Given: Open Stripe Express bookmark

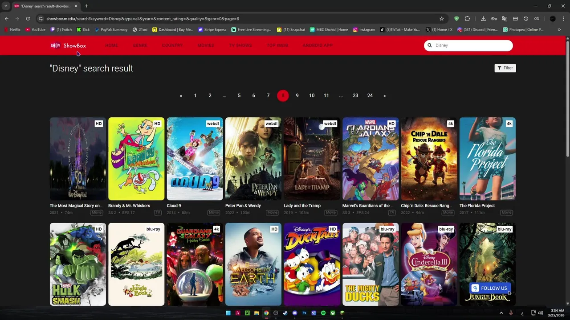Looking at the screenshot, I should (x=212, y=30).
